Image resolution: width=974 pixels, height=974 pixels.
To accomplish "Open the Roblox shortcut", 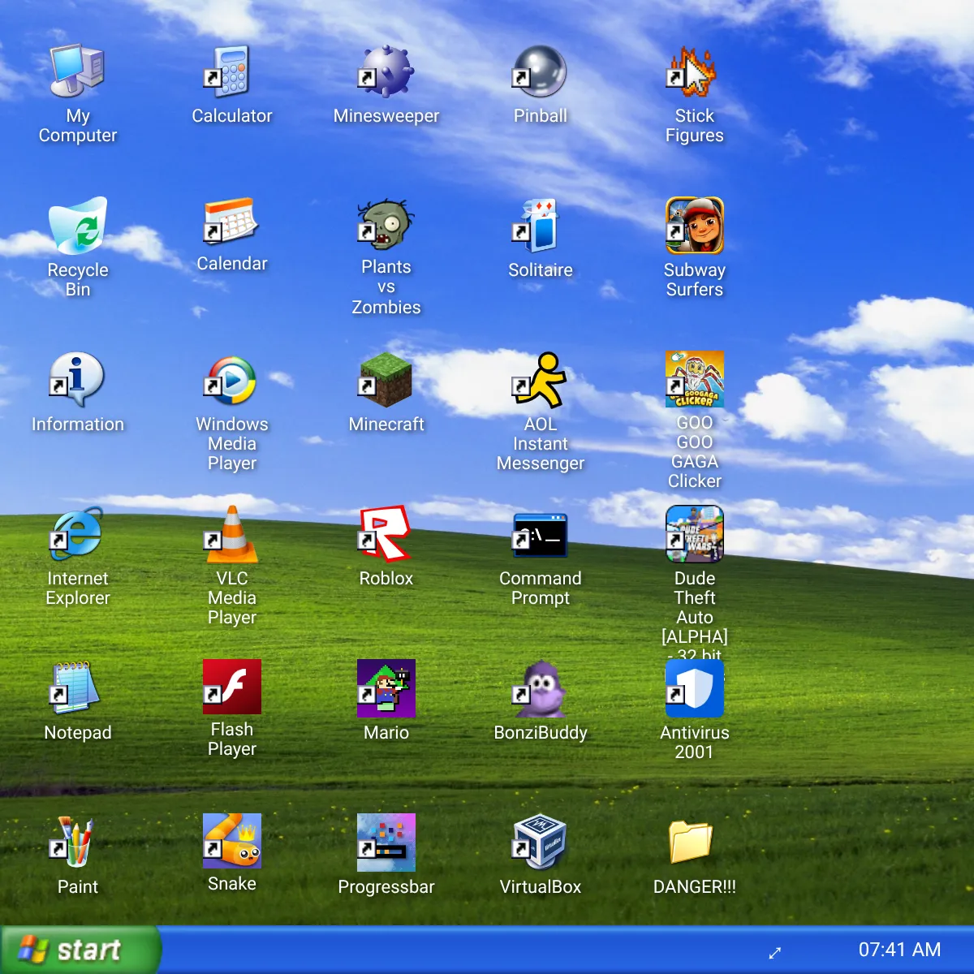I will click(x=386, y=534).
